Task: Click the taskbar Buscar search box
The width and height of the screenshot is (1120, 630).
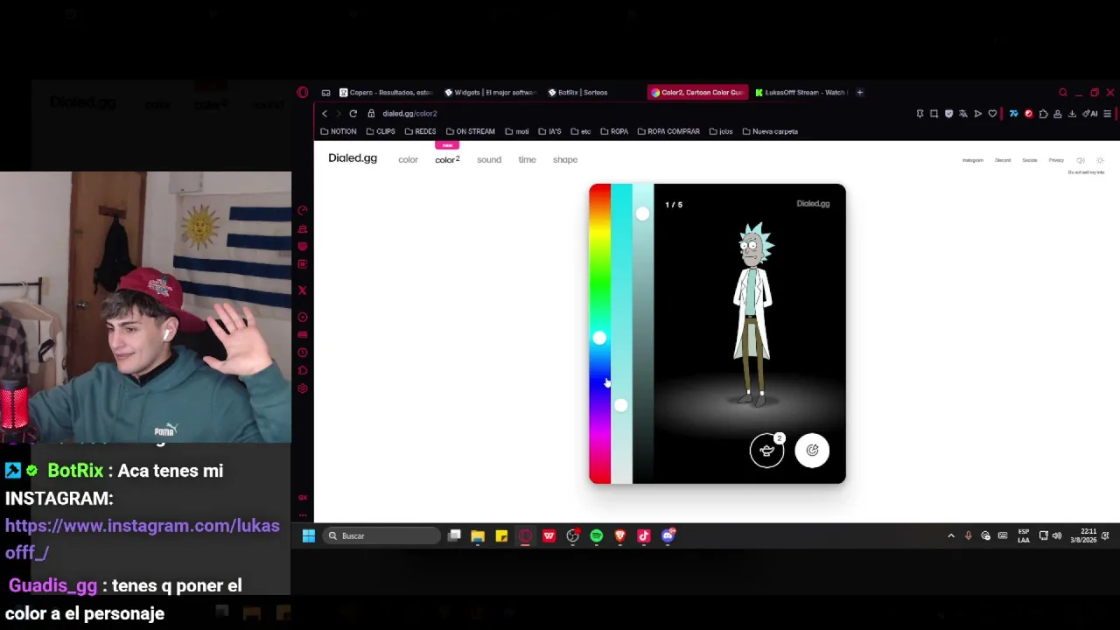Action: pyautogui.click(x=382, y=536)
